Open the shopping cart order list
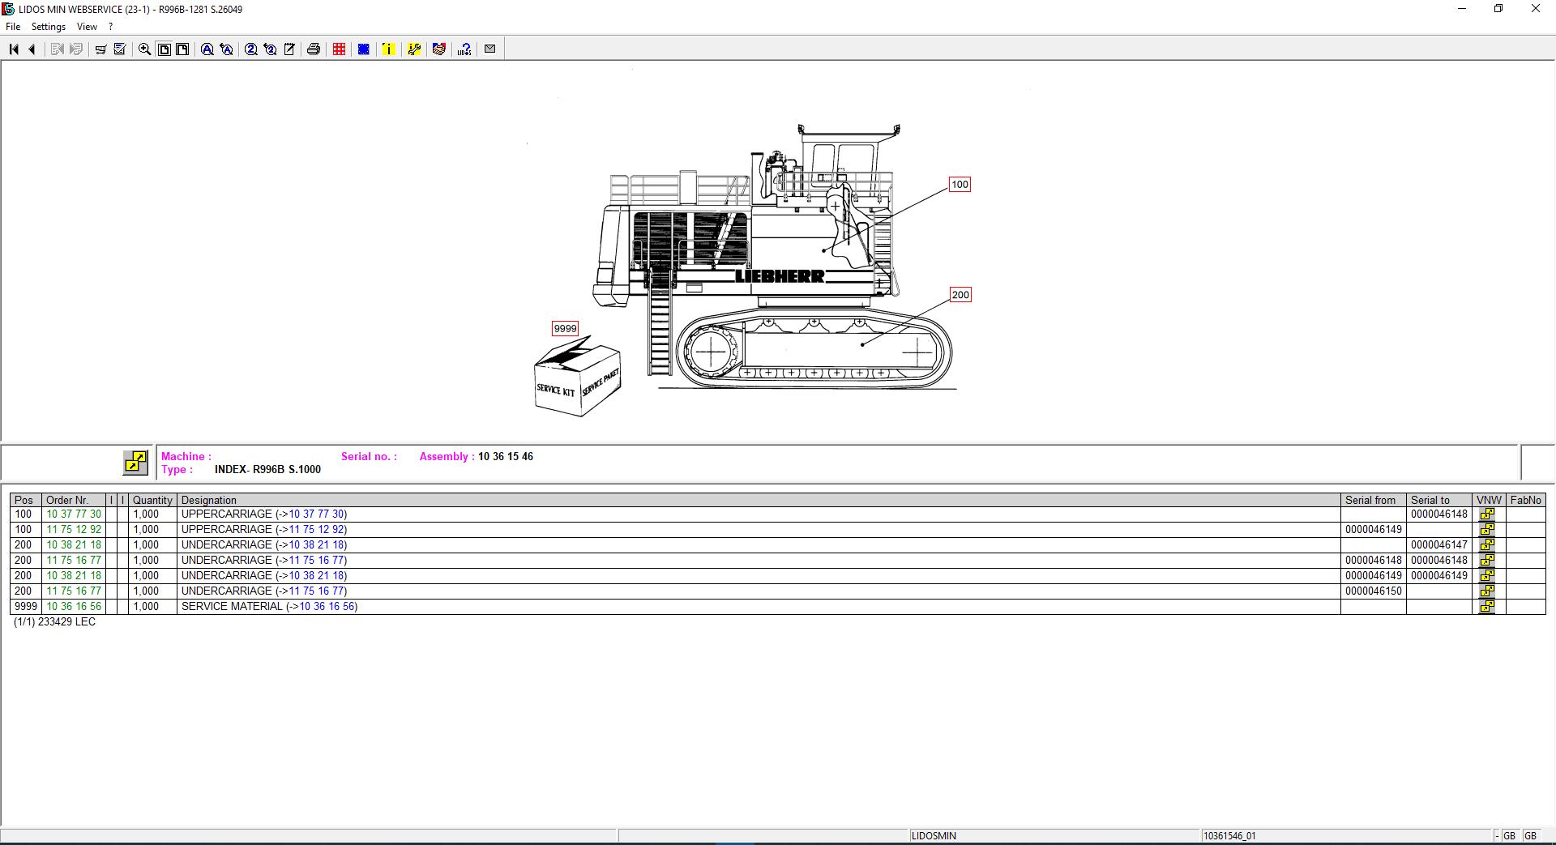This screenshot has height=845, width=1556. pyautogui.click(x=100, y=49)
